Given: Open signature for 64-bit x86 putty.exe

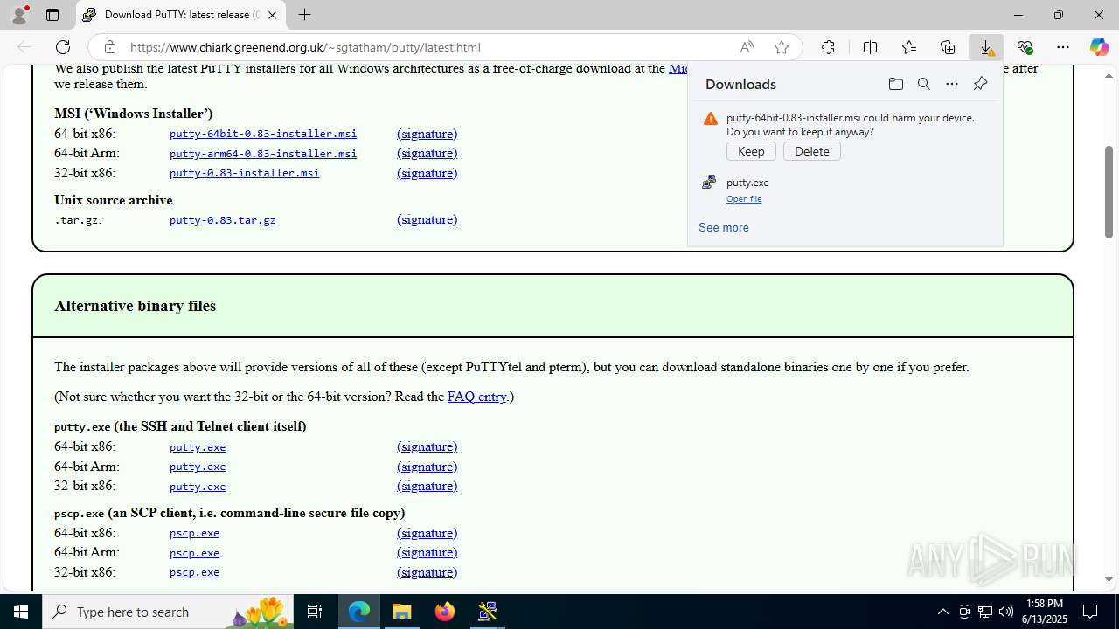Looking at the screenshot, I should point(427,446).
